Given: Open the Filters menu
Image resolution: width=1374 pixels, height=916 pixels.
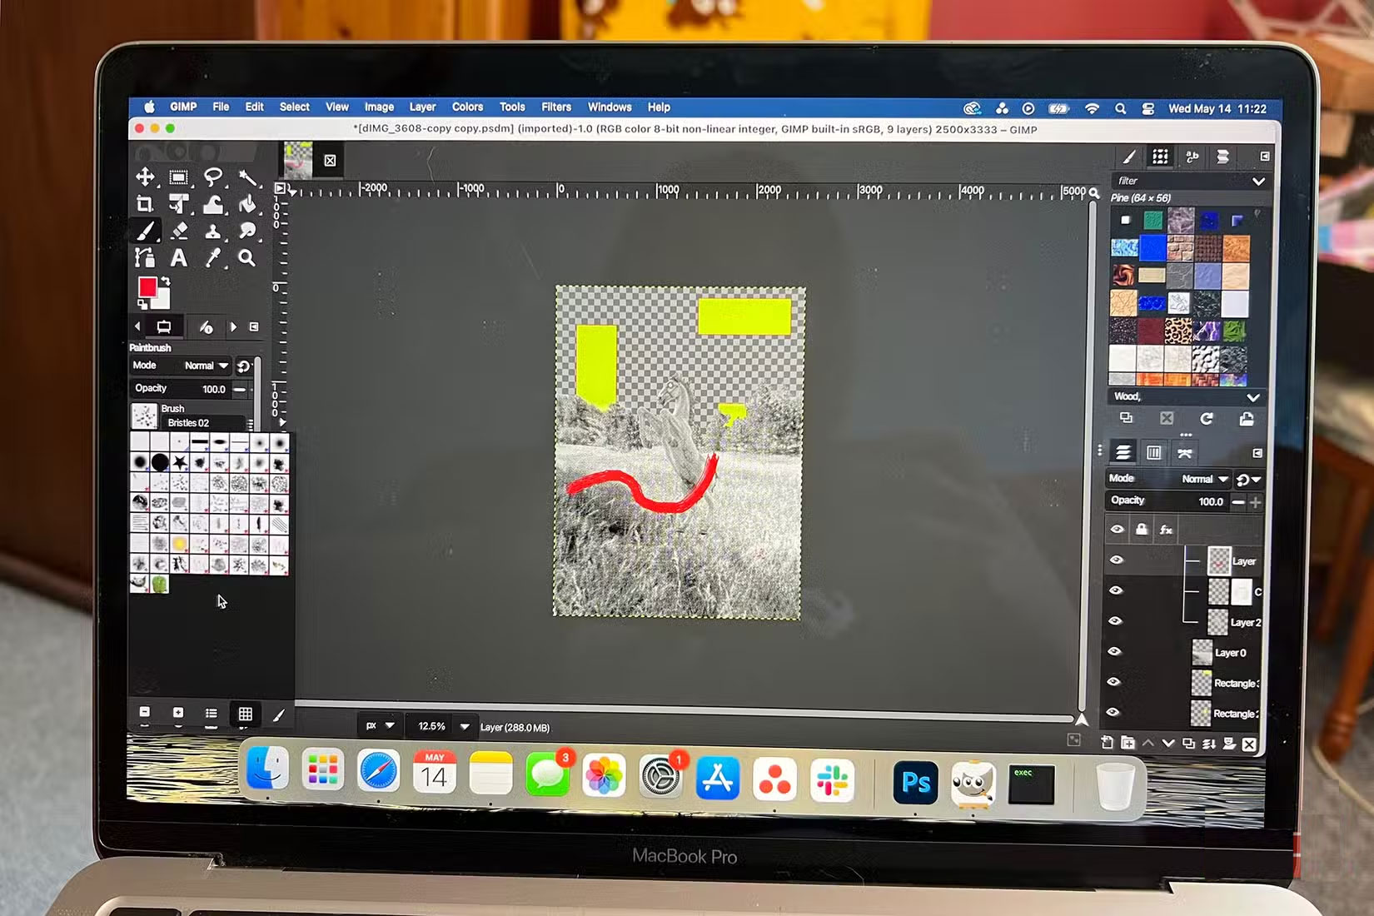Looking at the screenshot, I should click(x=556, y=107).
